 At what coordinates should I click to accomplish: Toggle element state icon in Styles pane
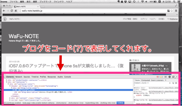pos(173,83)
